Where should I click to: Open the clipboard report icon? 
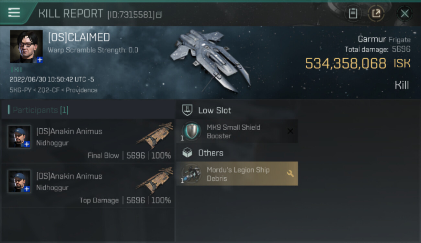(353, 14)
